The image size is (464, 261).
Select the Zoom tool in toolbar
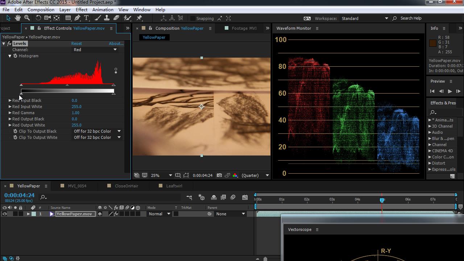click(x=27, y=18)
